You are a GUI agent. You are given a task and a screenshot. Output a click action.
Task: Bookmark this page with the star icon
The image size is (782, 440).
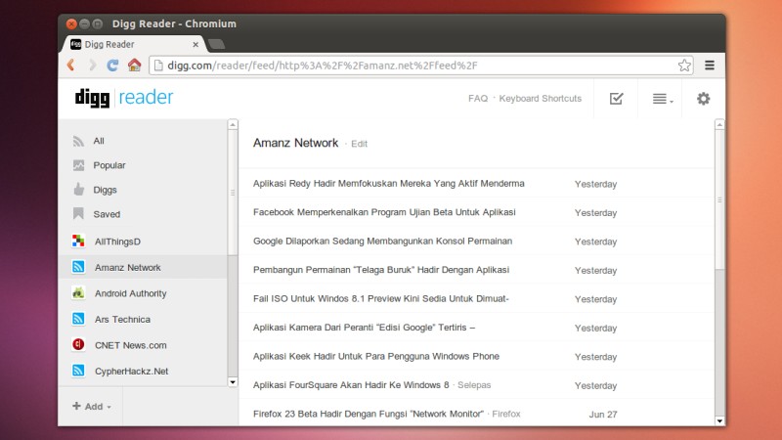[684, 66]
